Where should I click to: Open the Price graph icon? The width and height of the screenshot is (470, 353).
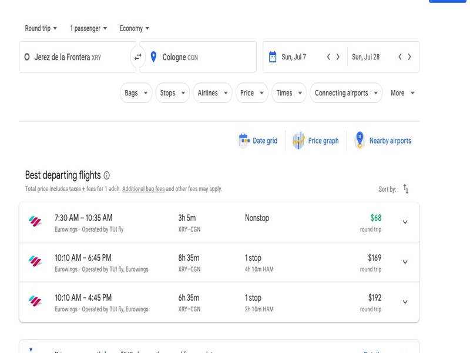point(298,141)
